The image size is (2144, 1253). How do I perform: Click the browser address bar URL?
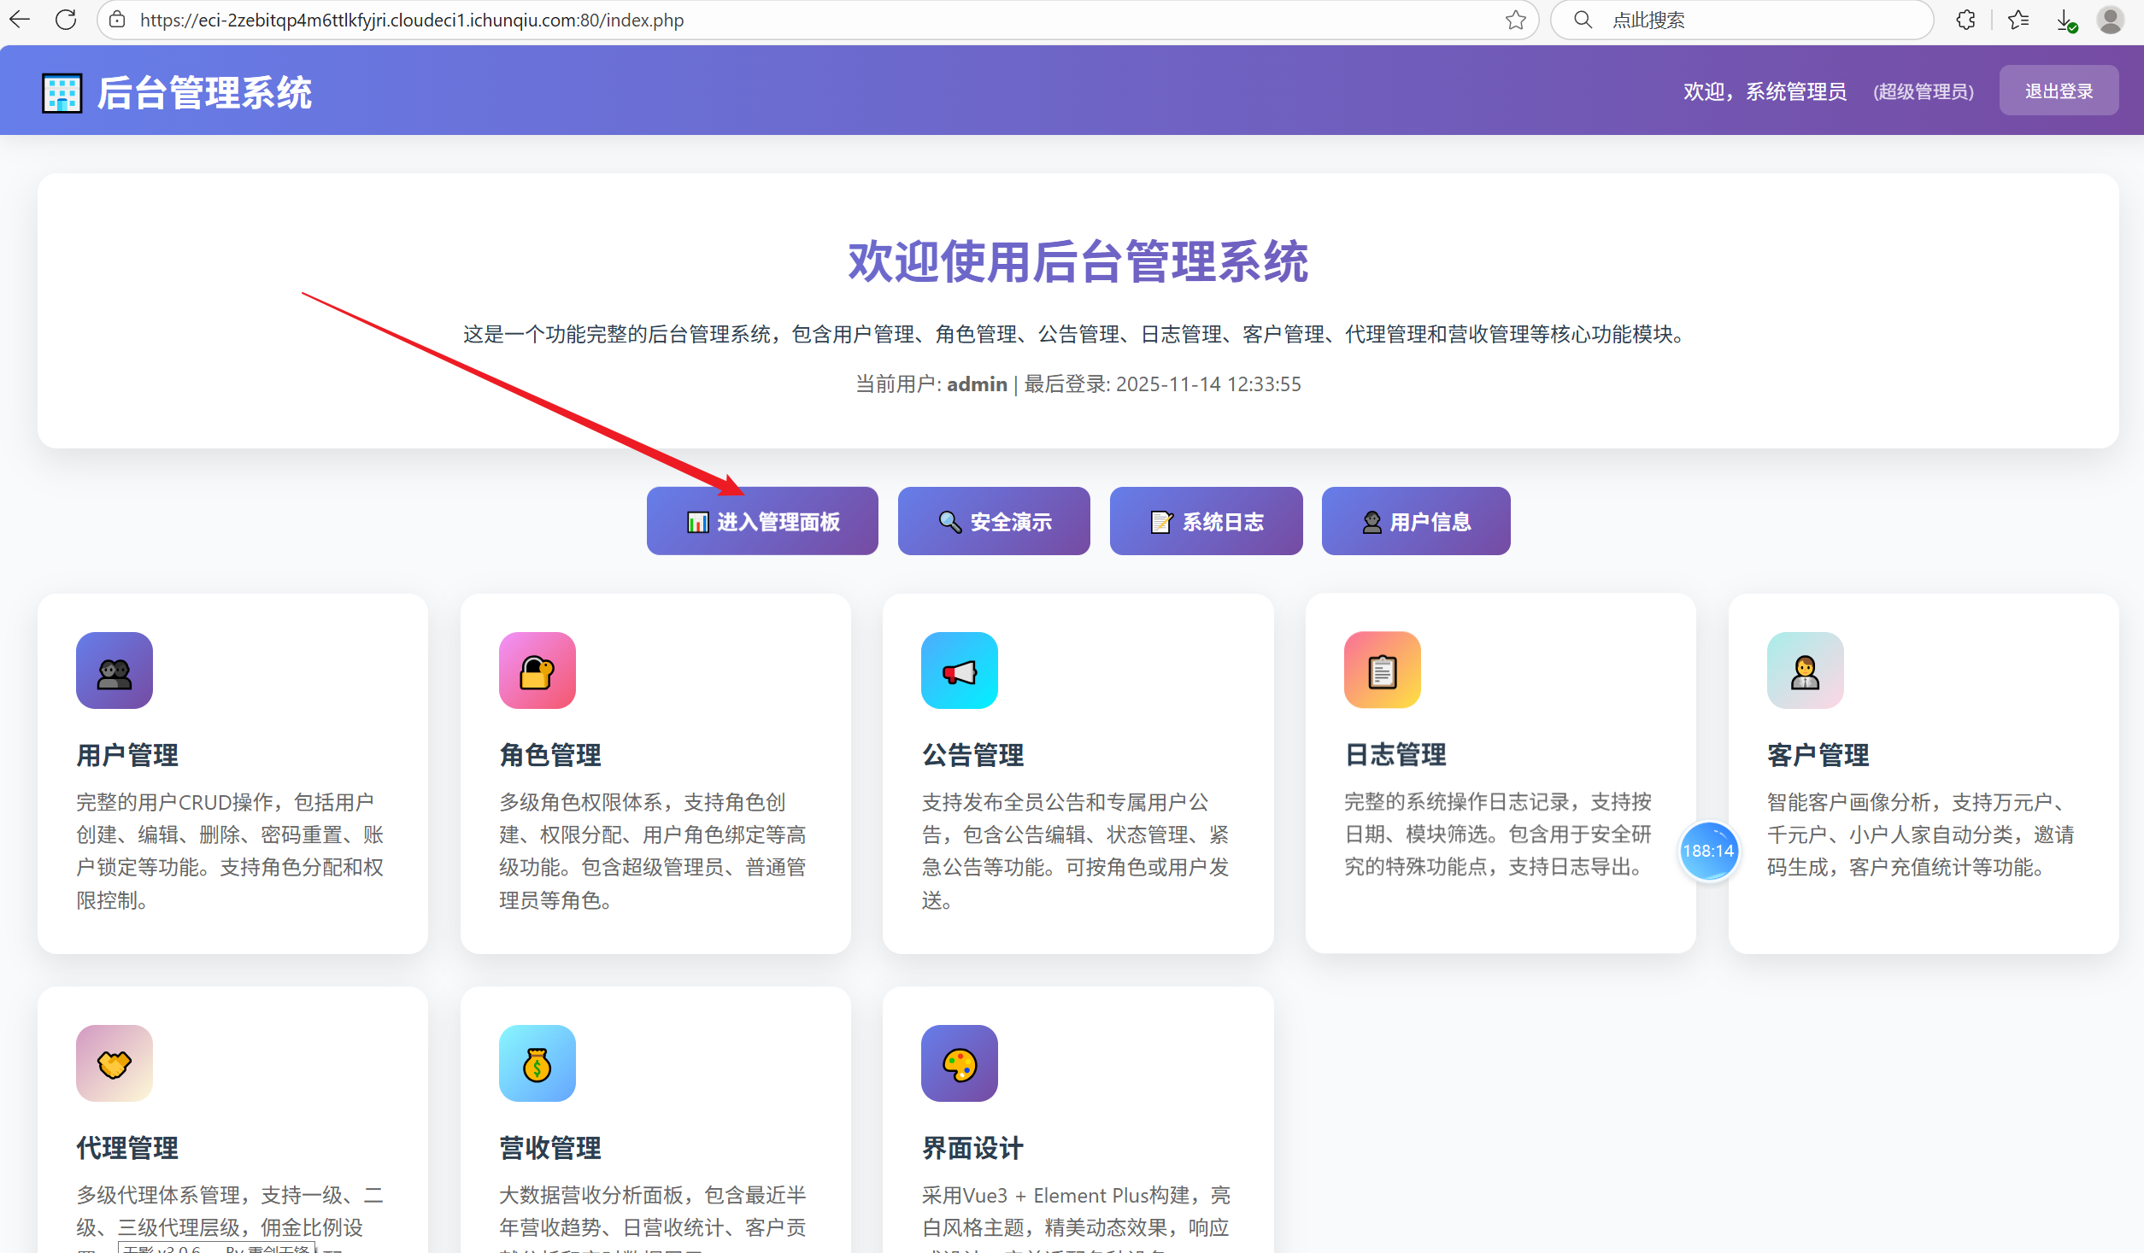(410, 20)
